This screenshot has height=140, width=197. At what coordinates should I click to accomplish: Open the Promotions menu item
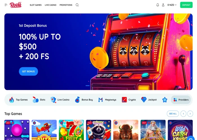coord(66,5)
